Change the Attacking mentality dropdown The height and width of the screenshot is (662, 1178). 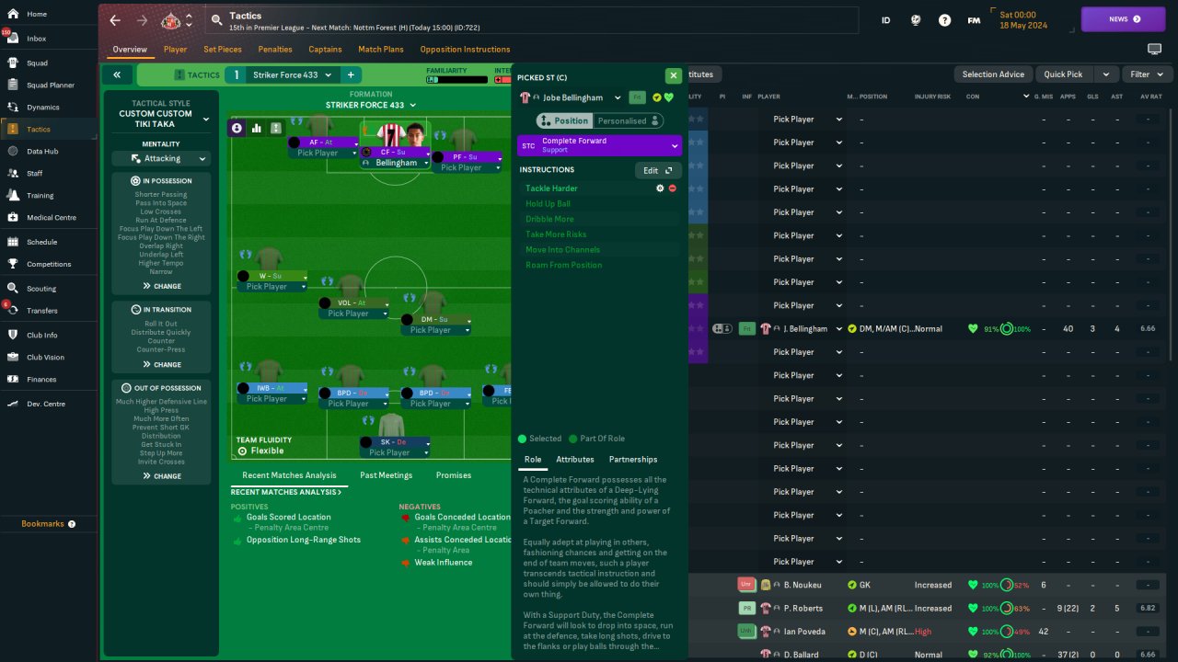pyautogui.click(x=161, y=159)
